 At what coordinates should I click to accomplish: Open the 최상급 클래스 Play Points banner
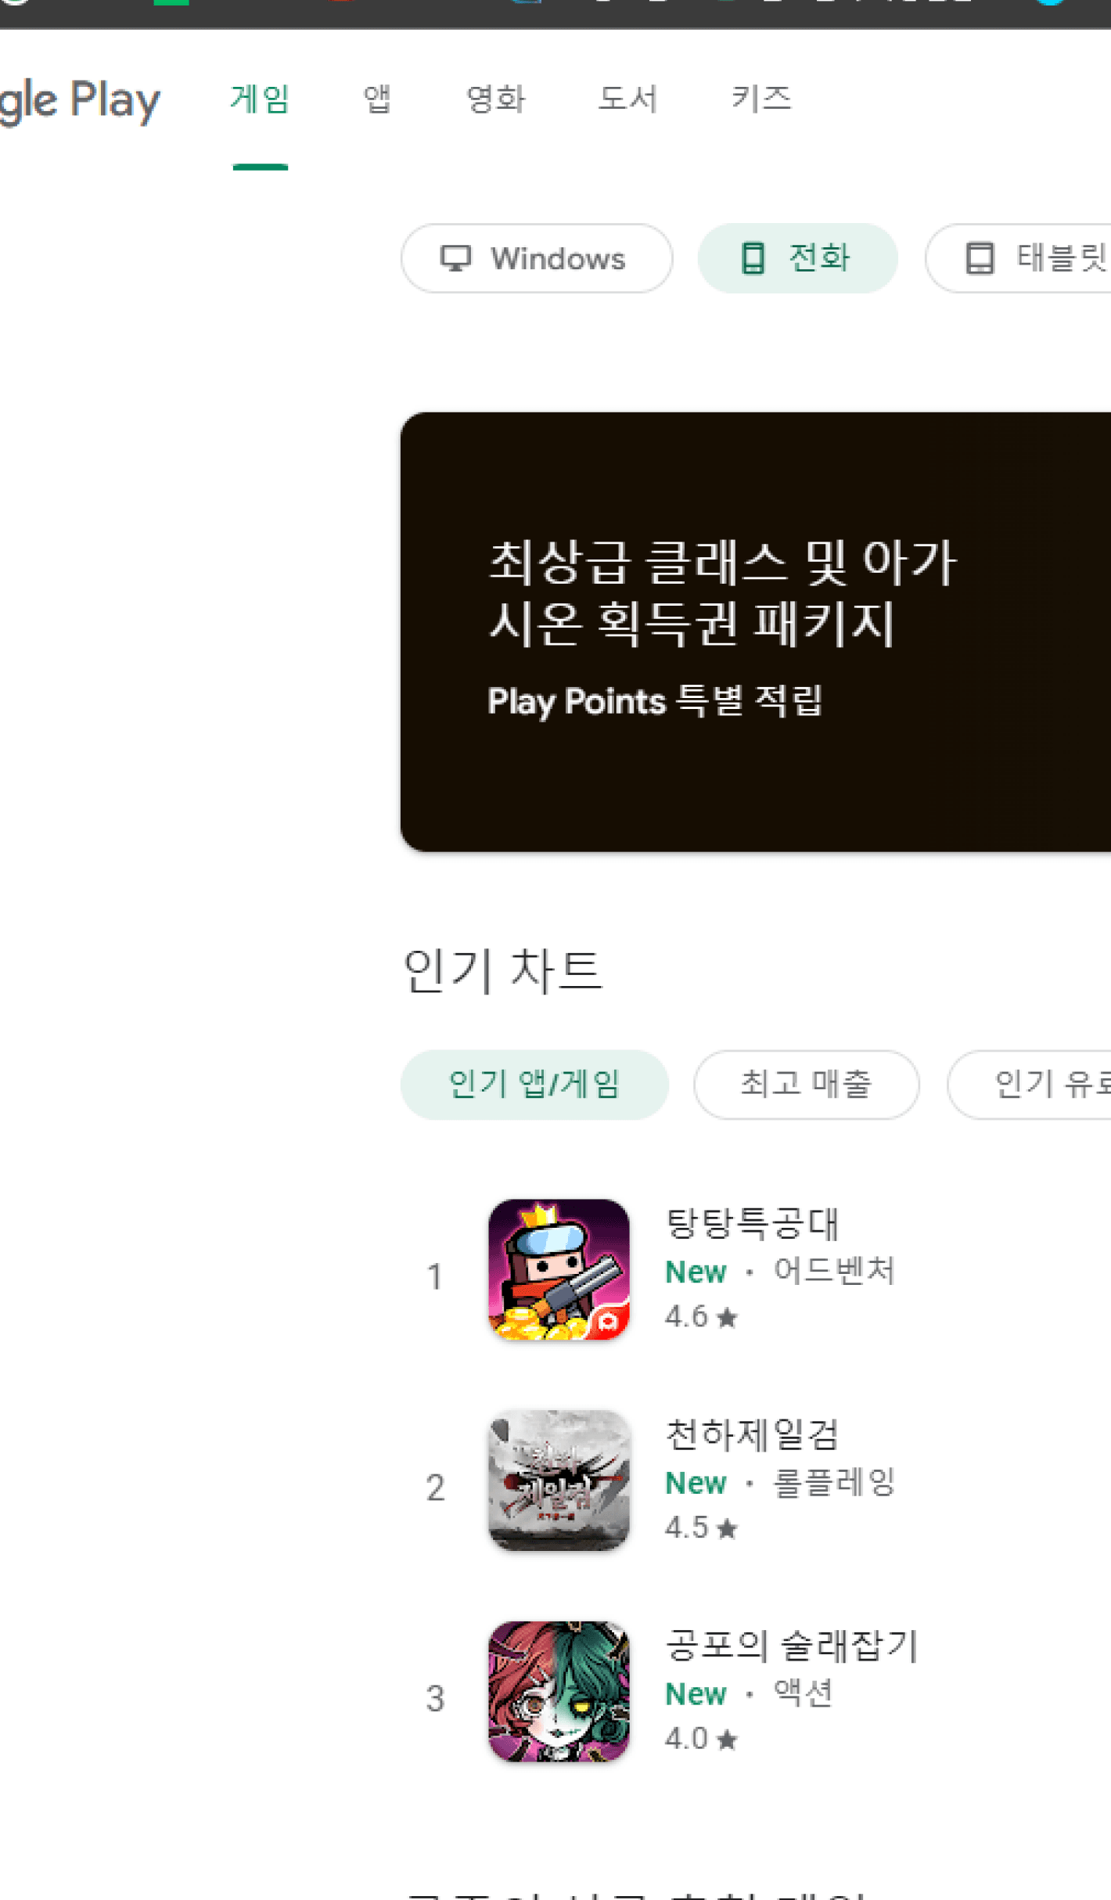tap(756, 632)
